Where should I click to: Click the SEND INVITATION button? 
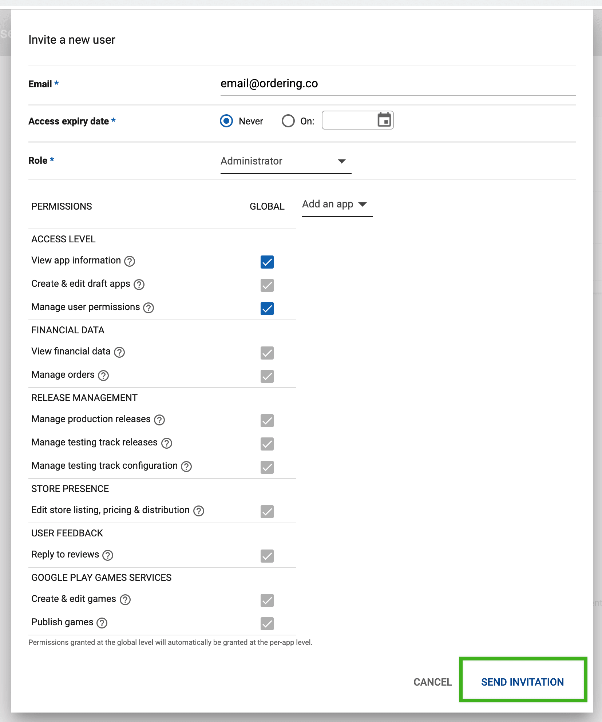pyautogui.click(x=523, y=682)
